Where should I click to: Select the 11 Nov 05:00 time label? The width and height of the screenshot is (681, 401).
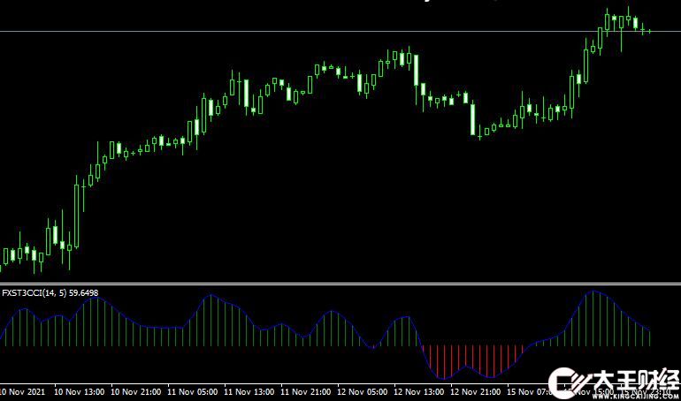(x=193, y=392)
